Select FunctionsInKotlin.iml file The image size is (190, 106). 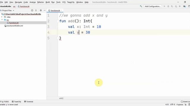[15, 26]
